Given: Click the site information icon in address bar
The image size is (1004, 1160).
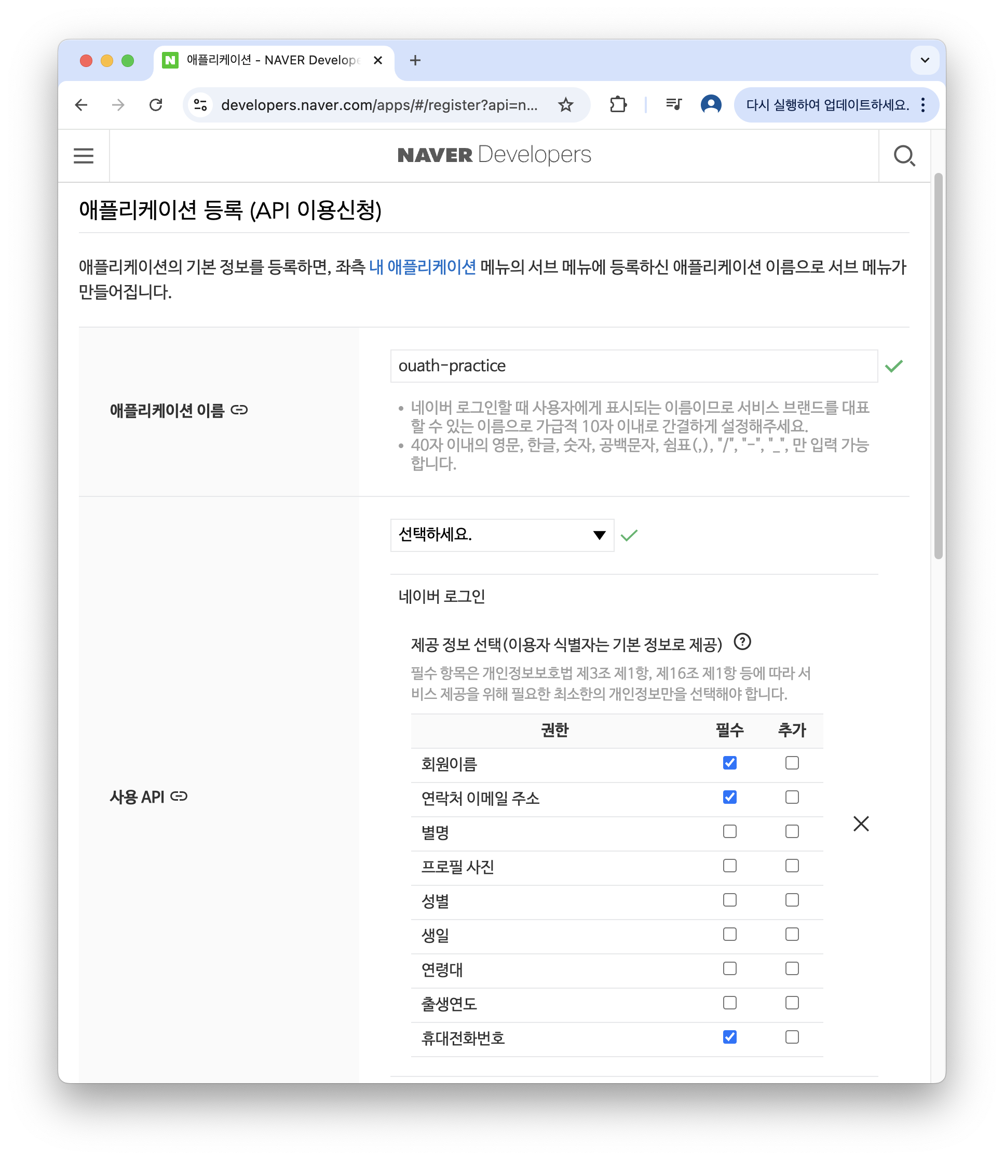Looking at the screenshot, I should (200, 105).
